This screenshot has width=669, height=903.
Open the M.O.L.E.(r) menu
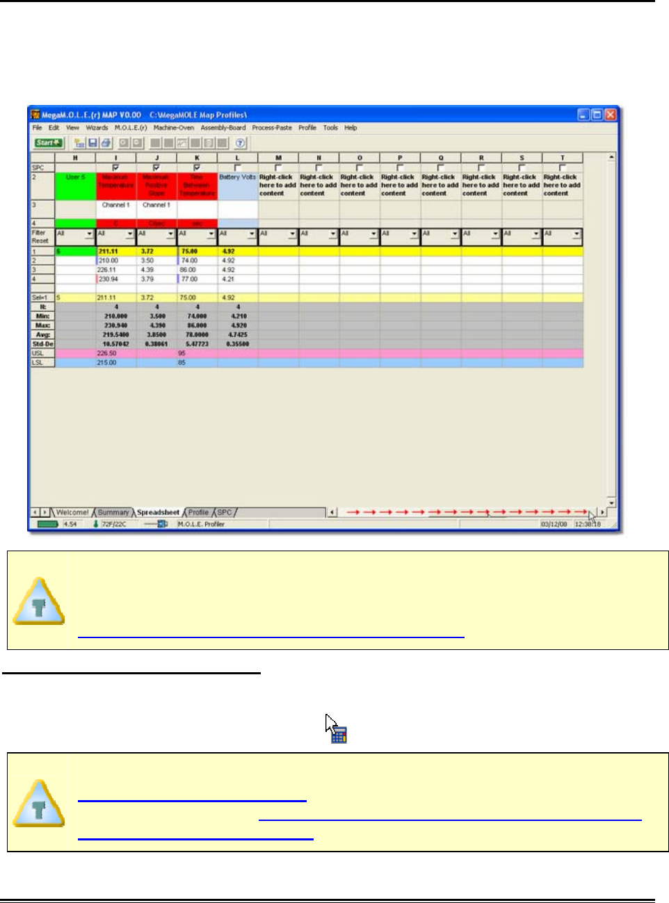click(x=131, y=128)
